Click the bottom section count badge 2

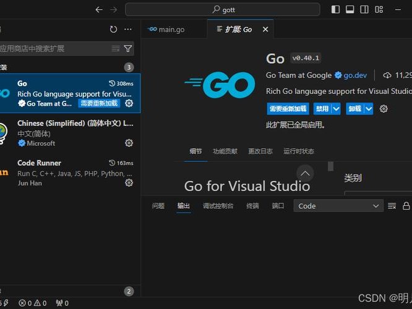coord(129,291)
